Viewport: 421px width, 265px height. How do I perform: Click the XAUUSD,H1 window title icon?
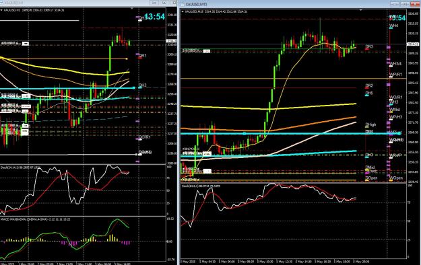click(1, 3)
